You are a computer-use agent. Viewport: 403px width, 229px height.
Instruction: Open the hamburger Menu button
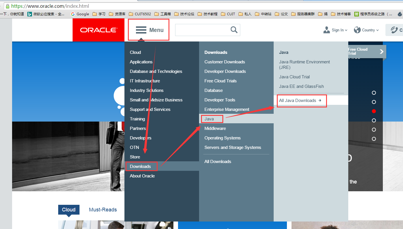pos(149,30)
